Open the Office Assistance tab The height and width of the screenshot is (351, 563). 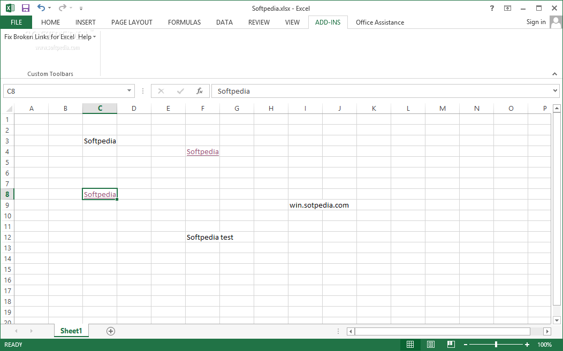coord(380,22)
